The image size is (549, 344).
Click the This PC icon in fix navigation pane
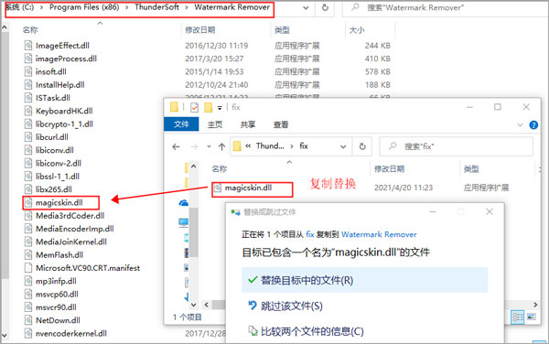[x=184, y=222]
